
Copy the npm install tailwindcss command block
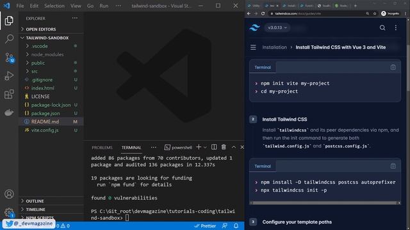(393, 166)
